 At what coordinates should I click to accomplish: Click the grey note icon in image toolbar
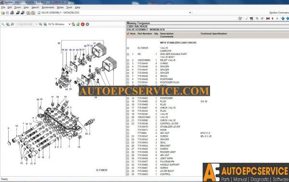(12, 25)
